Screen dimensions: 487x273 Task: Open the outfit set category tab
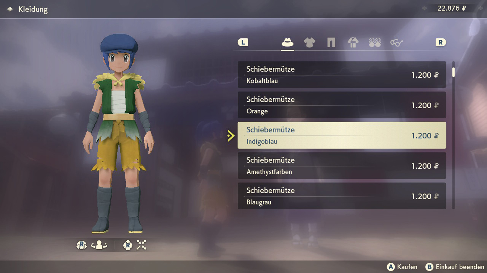(x=353, y=42)
